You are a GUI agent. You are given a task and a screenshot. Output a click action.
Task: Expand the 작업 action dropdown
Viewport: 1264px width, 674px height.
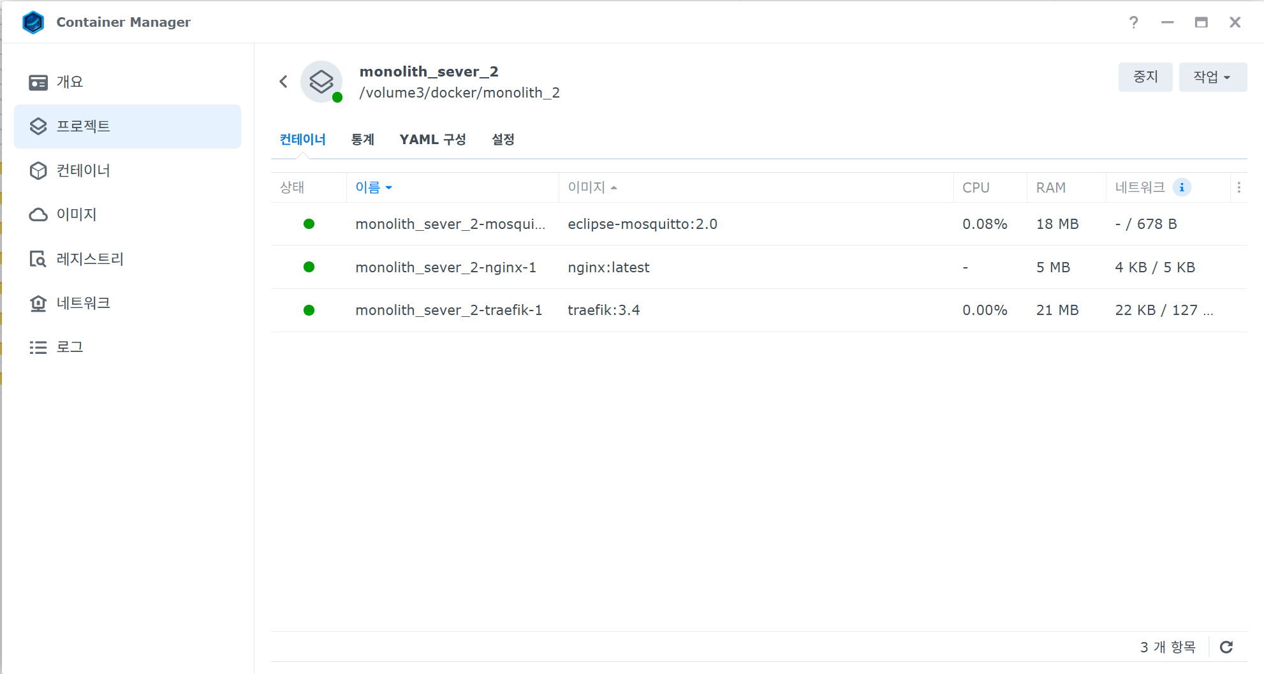coord(1212,77)
